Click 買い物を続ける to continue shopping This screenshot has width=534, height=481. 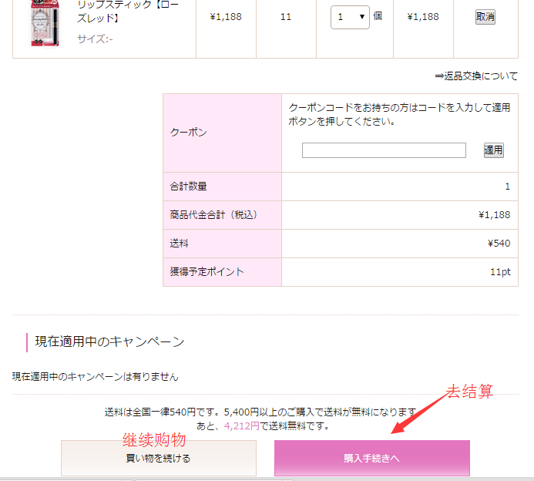(158, 458)
